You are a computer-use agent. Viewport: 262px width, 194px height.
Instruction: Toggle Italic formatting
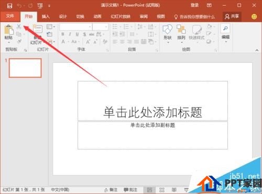(70, 34)
